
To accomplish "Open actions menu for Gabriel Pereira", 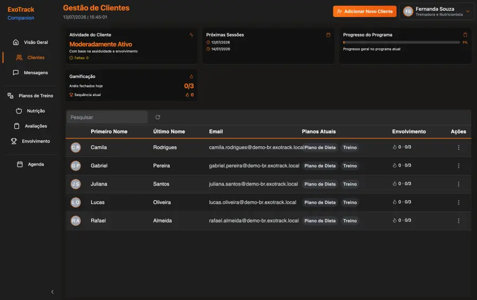I will coord(458,166).
